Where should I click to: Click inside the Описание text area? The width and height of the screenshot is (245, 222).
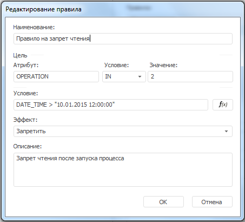(123, 169)
